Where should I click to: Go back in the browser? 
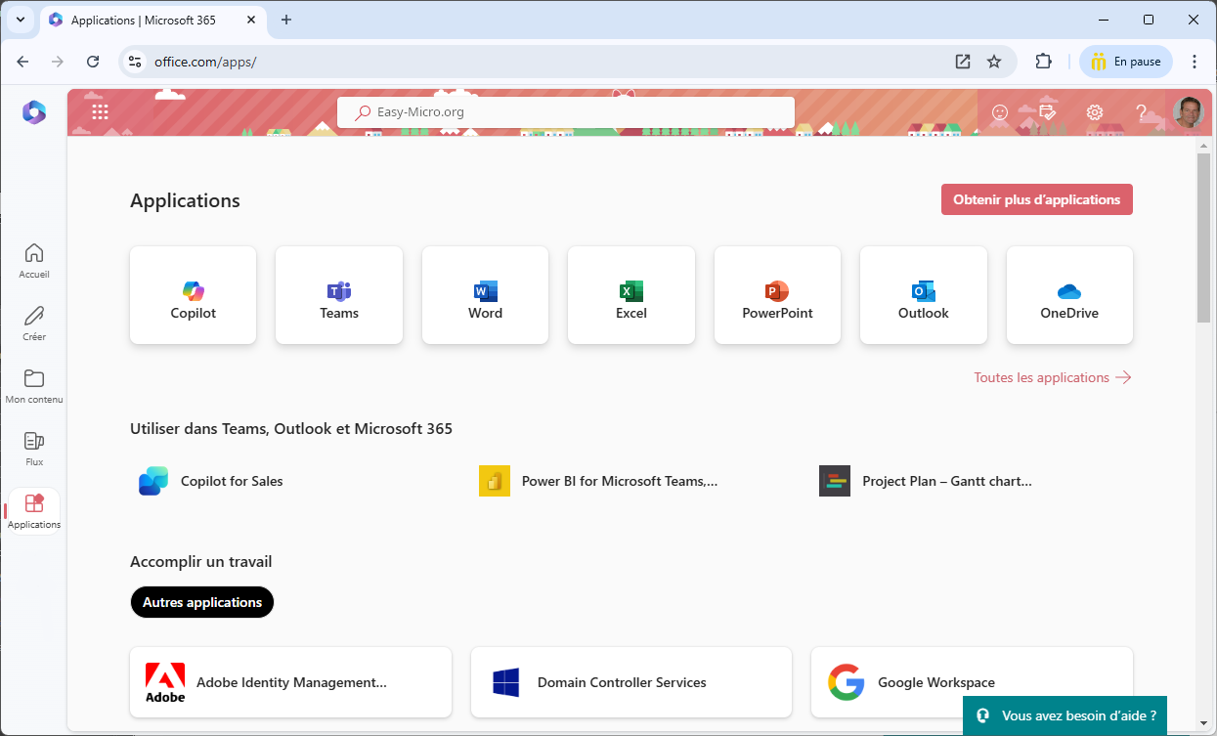[23, 62]
